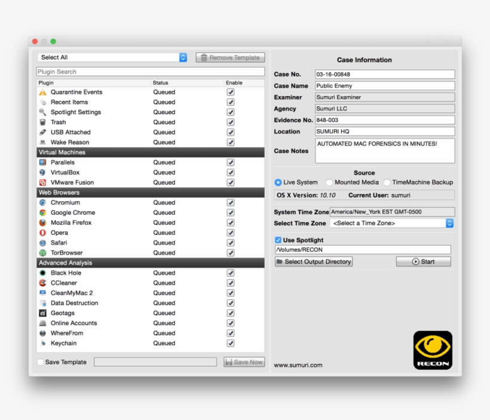The image size is (490, 420).
Task: Click the output path field /Volumes/RECON
Action: pos(363,250)
